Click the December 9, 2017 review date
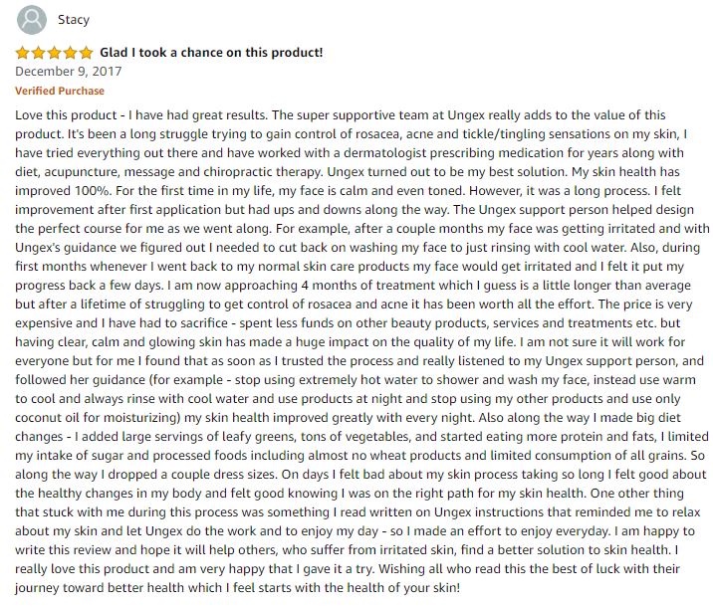 coord(68,72)
